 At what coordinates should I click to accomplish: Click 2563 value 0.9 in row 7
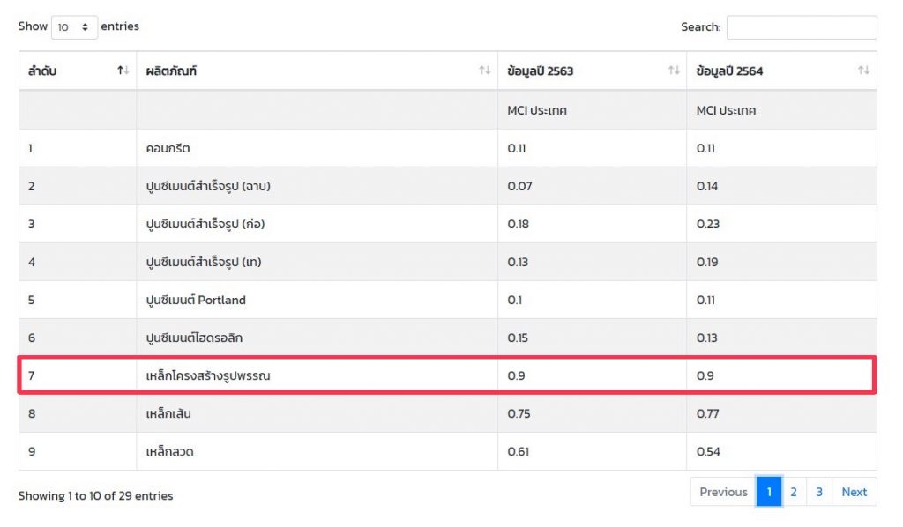(x=516, y=375)
